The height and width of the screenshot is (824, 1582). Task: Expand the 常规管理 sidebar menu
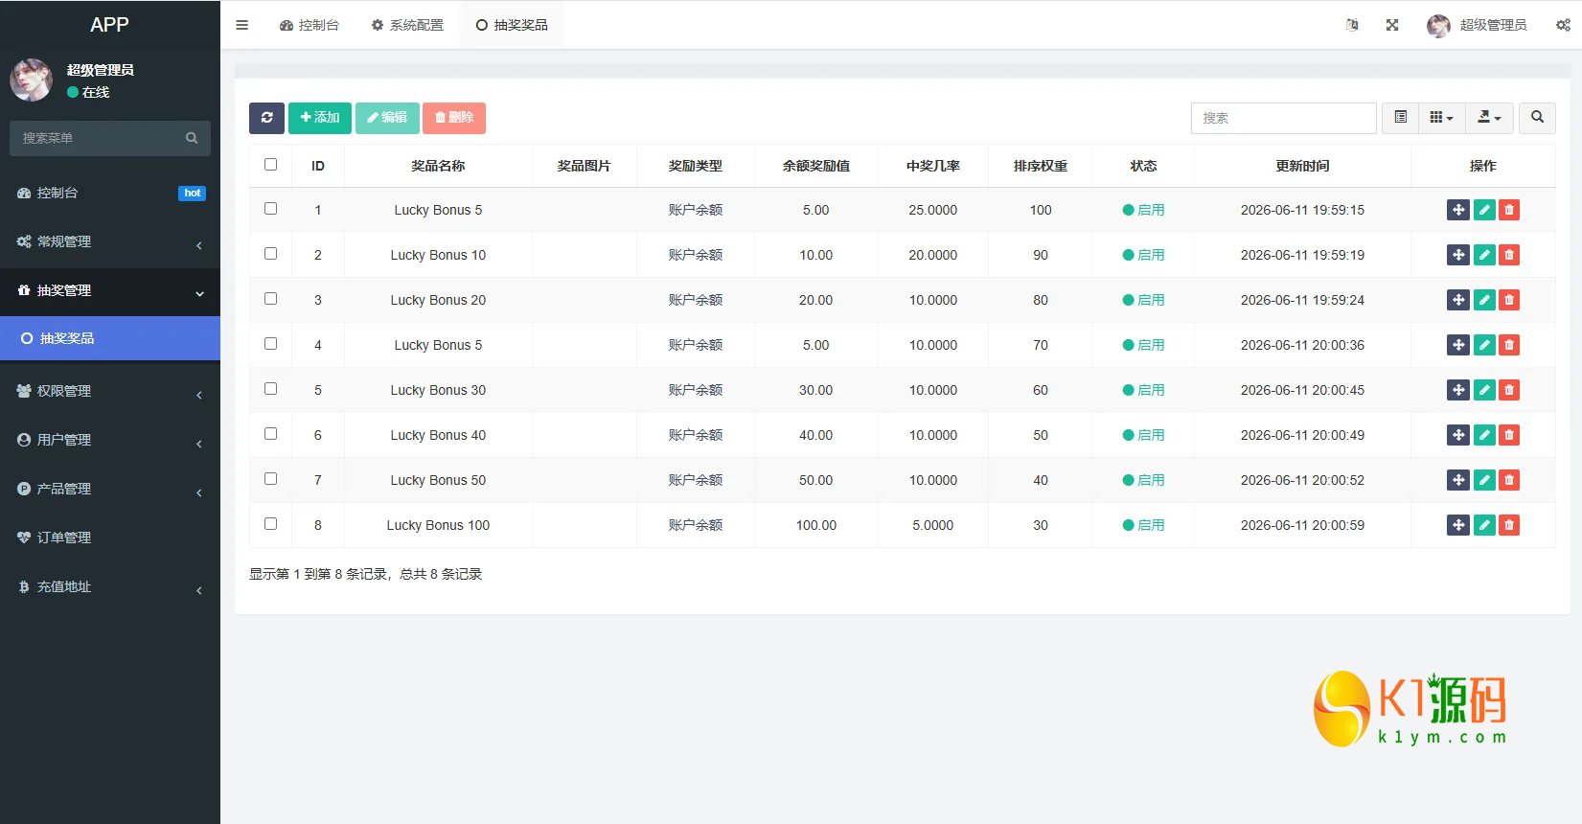coord(110,241)
